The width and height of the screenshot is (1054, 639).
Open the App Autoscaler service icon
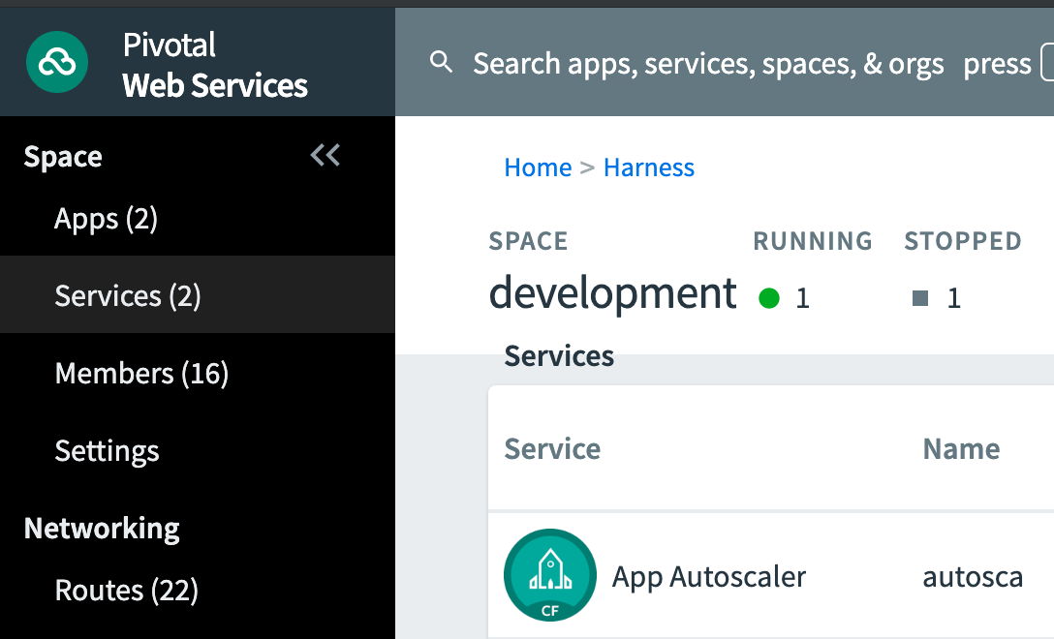click(x=550, y=575)
